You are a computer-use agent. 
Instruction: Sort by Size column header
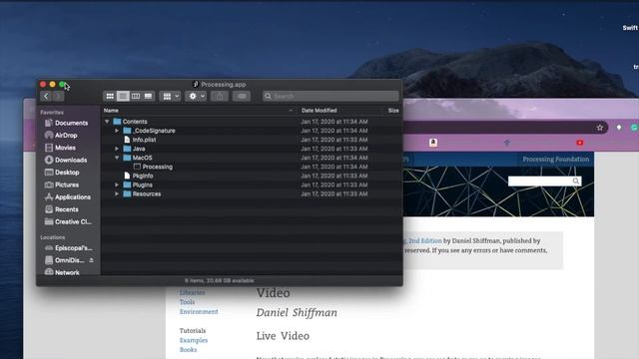click(393, 111)
